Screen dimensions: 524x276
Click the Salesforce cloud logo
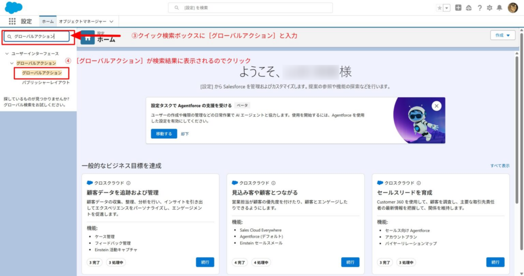(x=13, y=8)
